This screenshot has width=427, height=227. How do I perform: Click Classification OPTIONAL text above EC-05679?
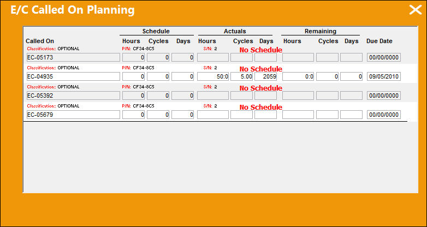53,106
